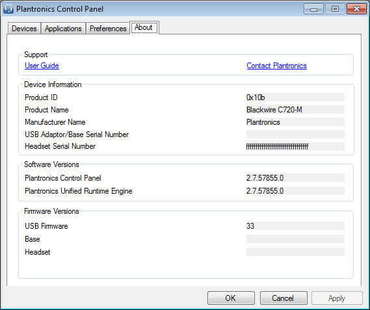
Task: Select the About tab
Action: (x=144, y=27)
